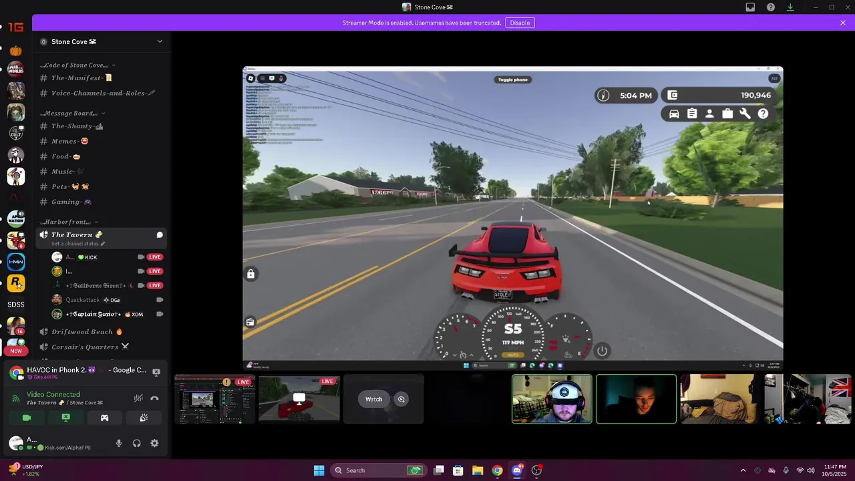Open Discord home 1G icon
The height and width of the screenshot is (481, 855).
pos(16,27)
